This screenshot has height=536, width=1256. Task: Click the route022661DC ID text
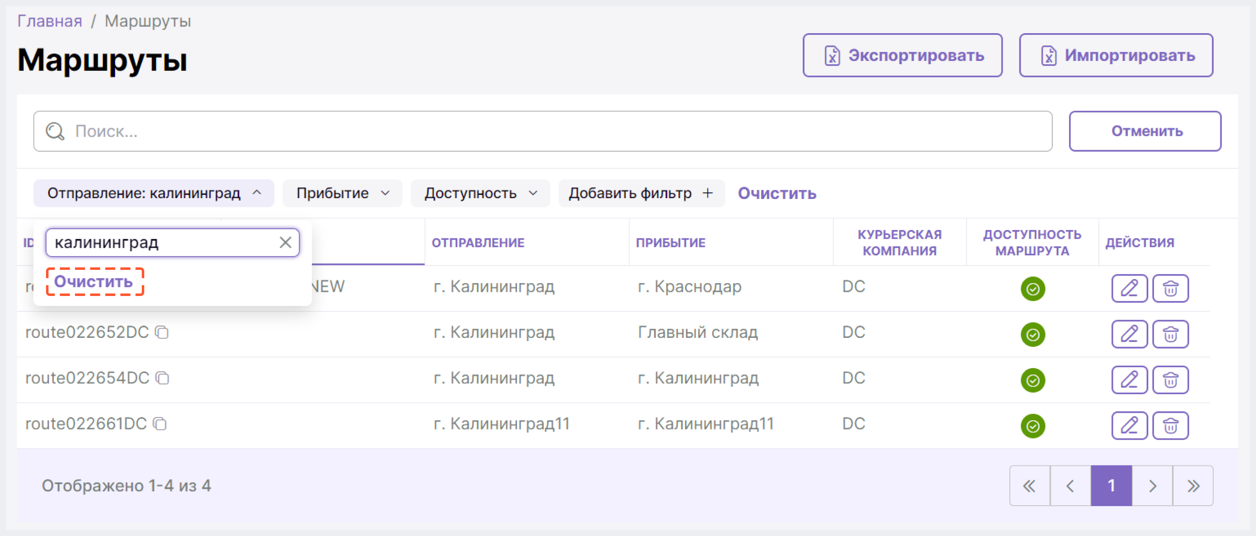pyautogui.click(x=86, y=424)
